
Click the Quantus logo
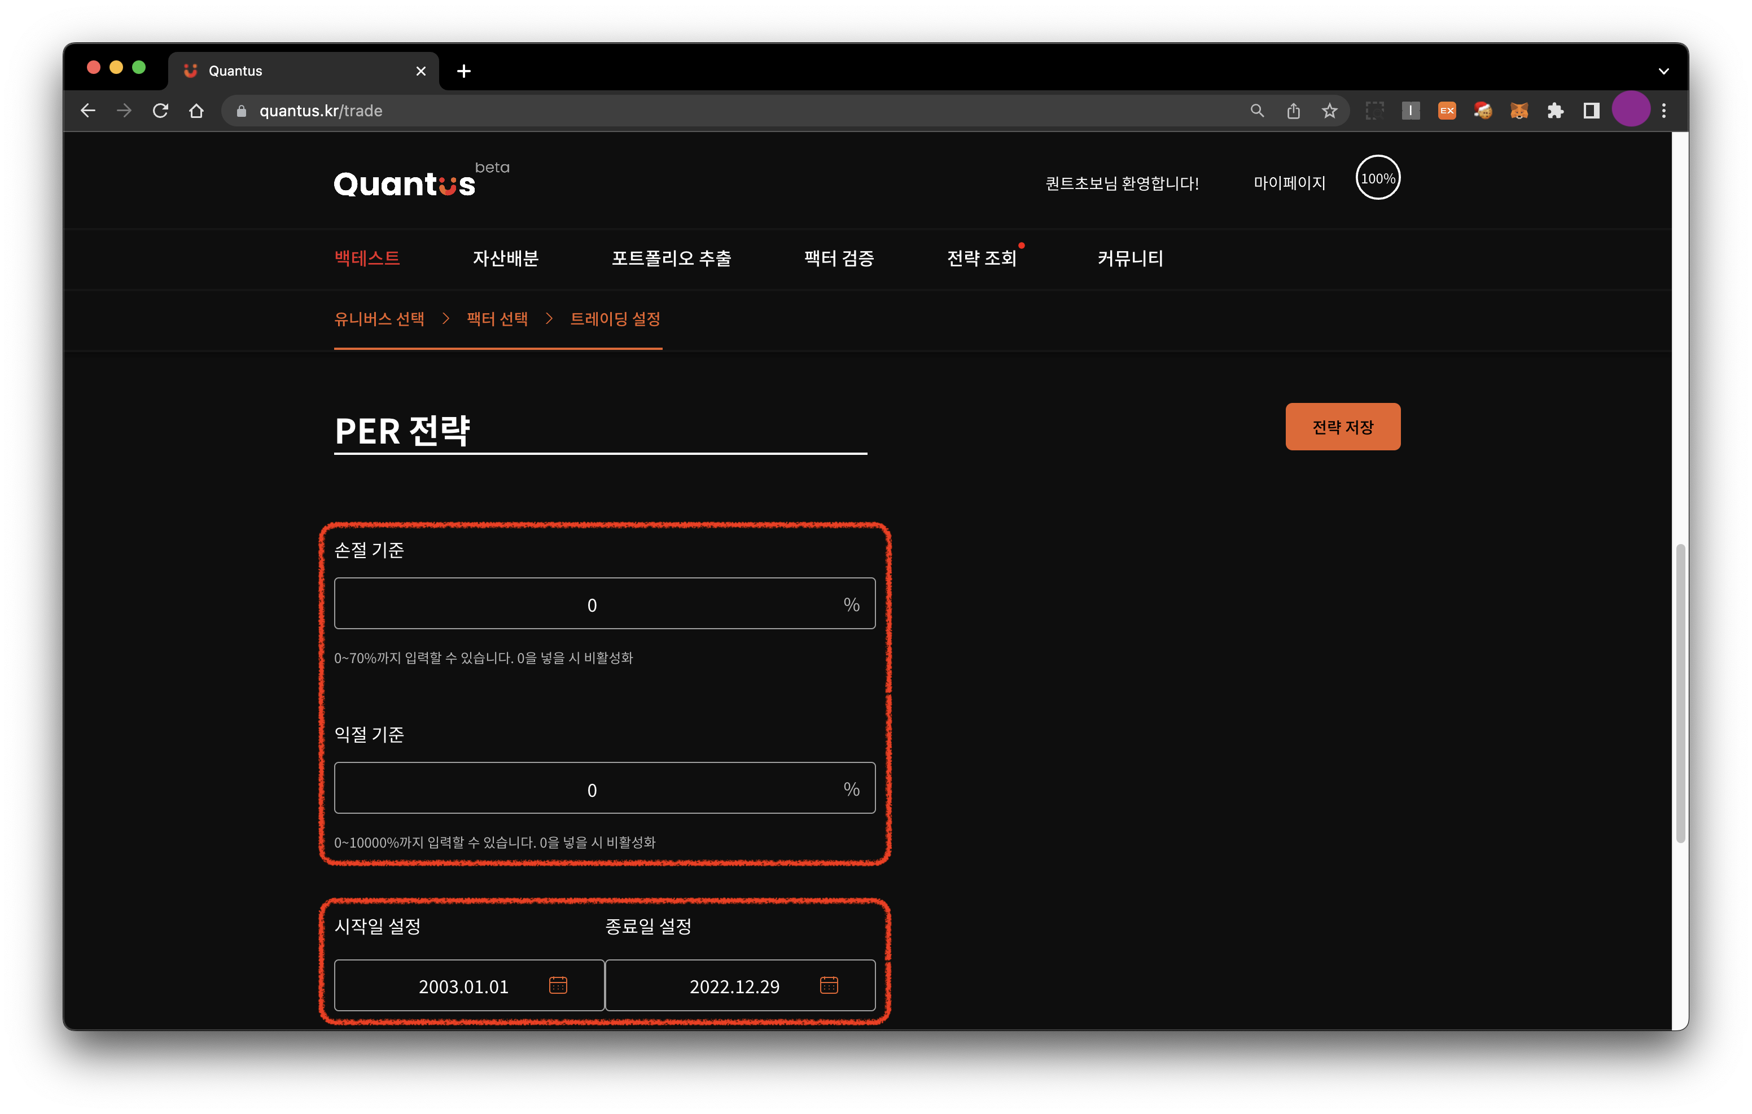tap(405, 184)
